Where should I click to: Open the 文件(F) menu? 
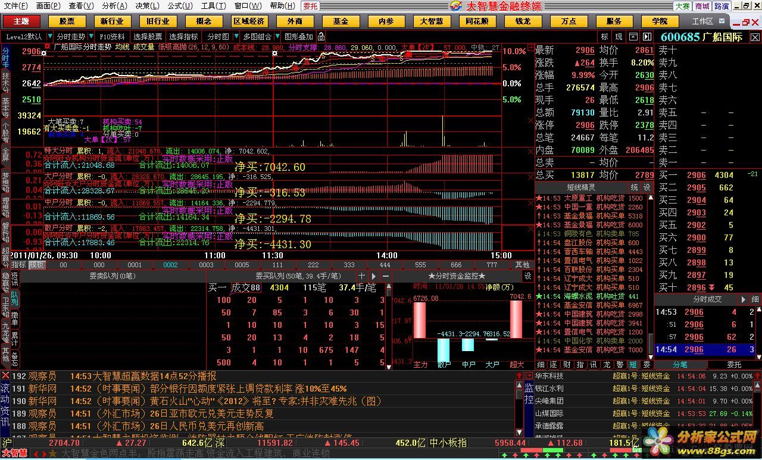[15, 6]
